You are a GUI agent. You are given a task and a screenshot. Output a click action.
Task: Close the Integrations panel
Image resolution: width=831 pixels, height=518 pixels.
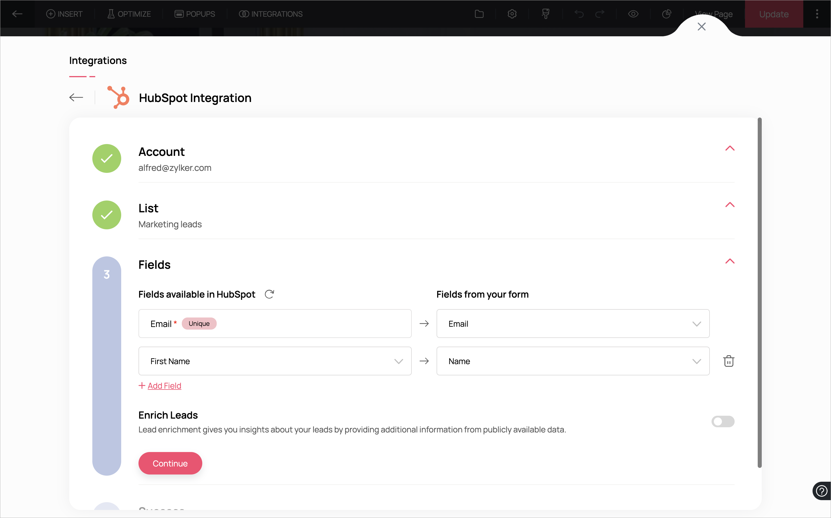(701, 27)
